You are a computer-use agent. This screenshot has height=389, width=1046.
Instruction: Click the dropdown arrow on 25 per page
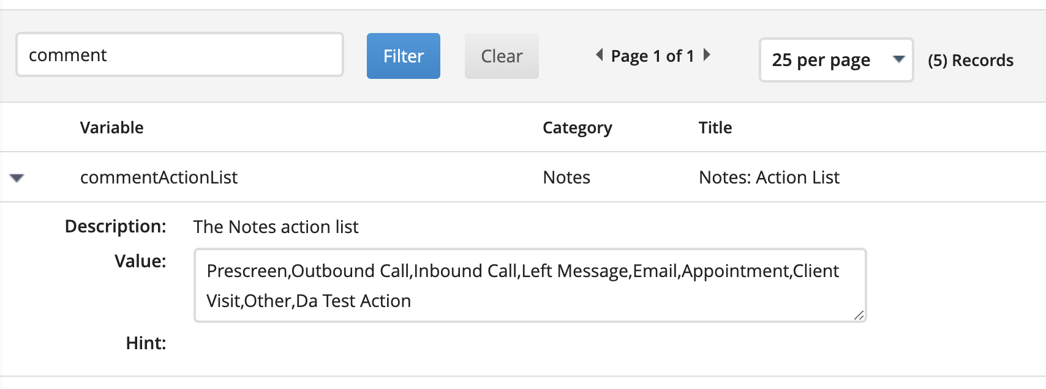point(898,59)
